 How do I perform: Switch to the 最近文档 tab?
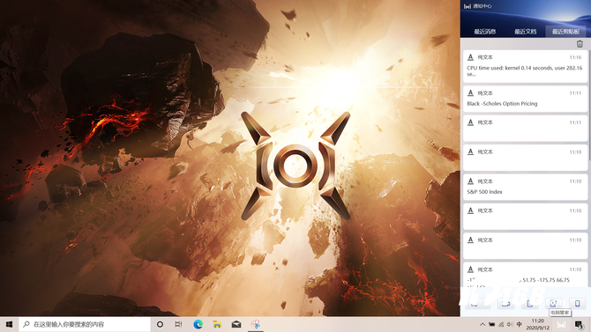click(x=526, y=32)
